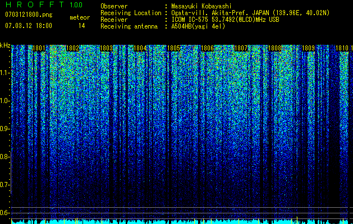Click the kHz axis unit label
The height and width of the screenshot is (224, 353).
coord(5,45)
